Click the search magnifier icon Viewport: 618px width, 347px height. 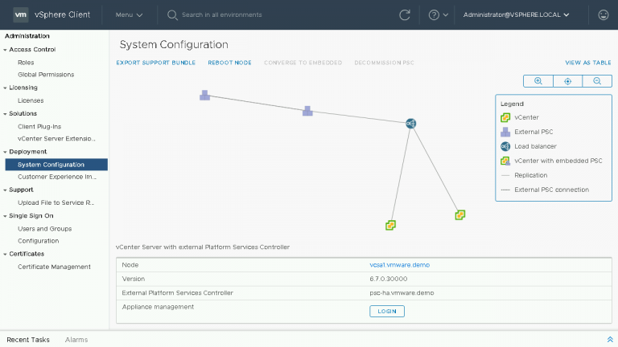click(172, 15)
